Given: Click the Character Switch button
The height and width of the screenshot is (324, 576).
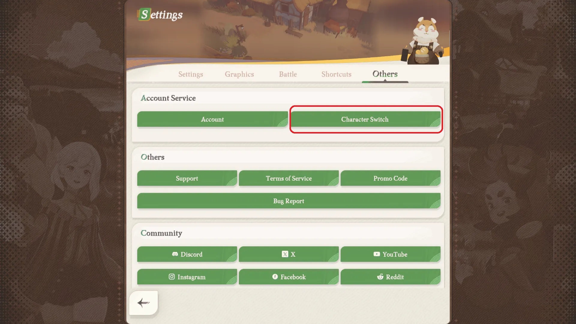Looking at the screenshot, I should (x=365, y=119).
